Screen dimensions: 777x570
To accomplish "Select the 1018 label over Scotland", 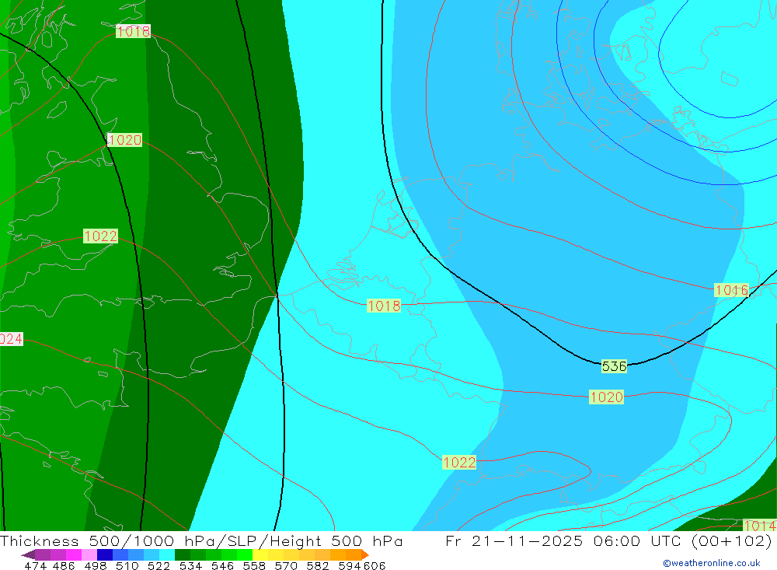I will pyautogui.click(x=133, y=31).
